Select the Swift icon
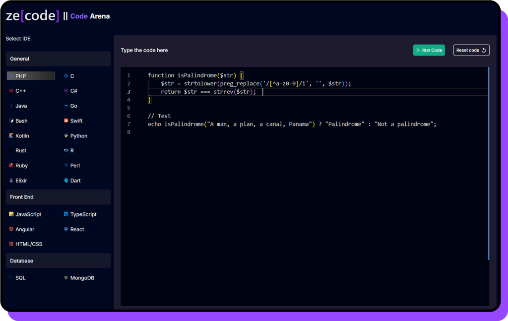 pyautogui.click(x=66, y=121)
